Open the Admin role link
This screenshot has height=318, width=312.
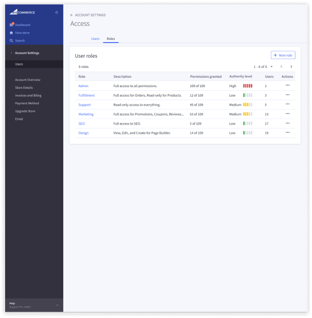pyautogui.click(x=83, y=86)
